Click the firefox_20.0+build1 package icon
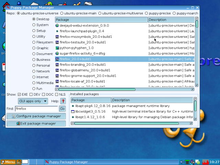 [x=57, y=59]
